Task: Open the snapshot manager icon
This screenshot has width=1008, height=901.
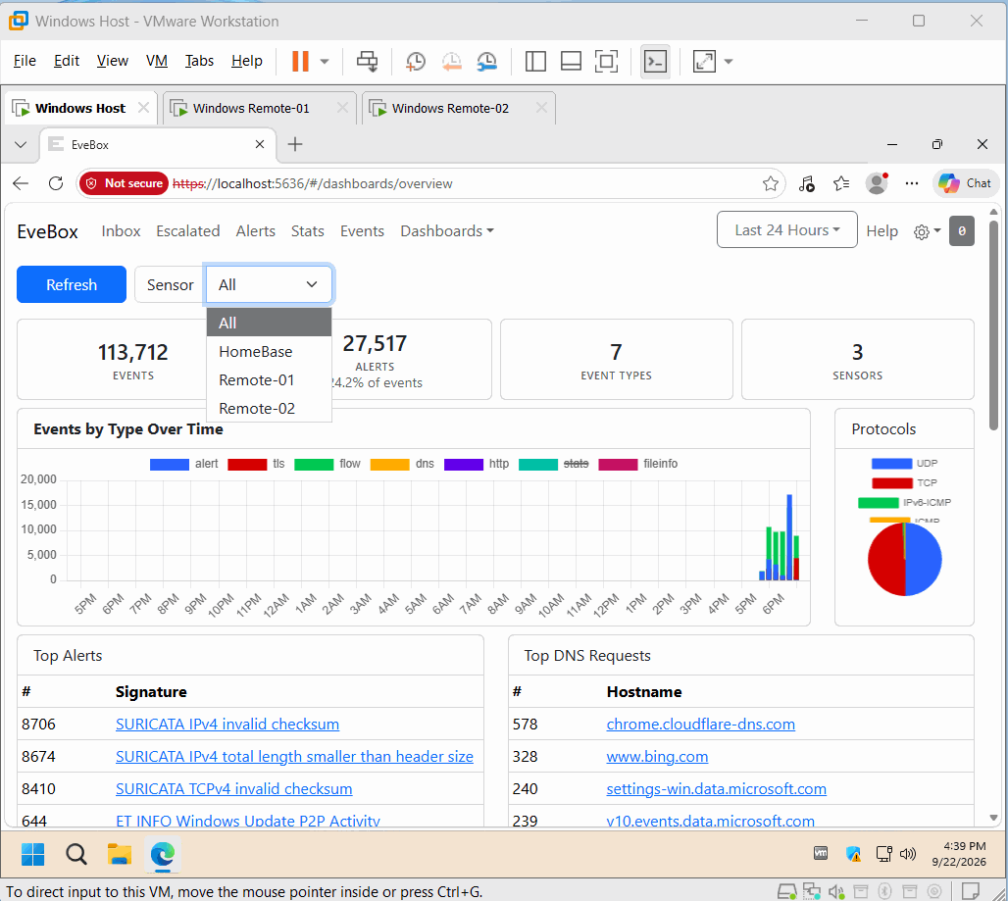Action: coord(486,62)
